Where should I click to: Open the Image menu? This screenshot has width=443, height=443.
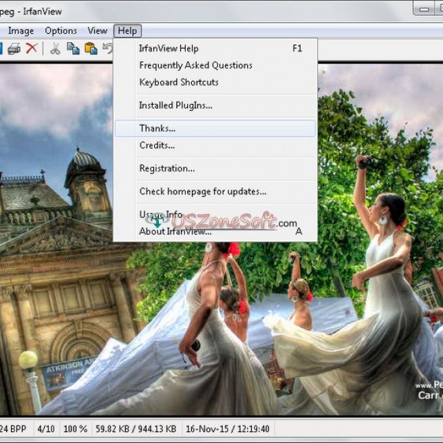point(21,30)
